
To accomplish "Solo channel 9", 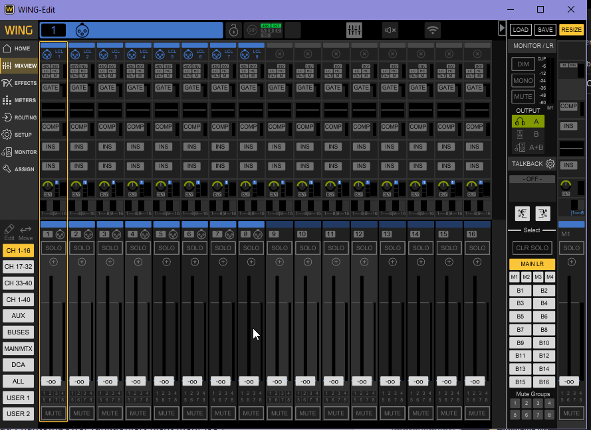I will tap(279, 248).
